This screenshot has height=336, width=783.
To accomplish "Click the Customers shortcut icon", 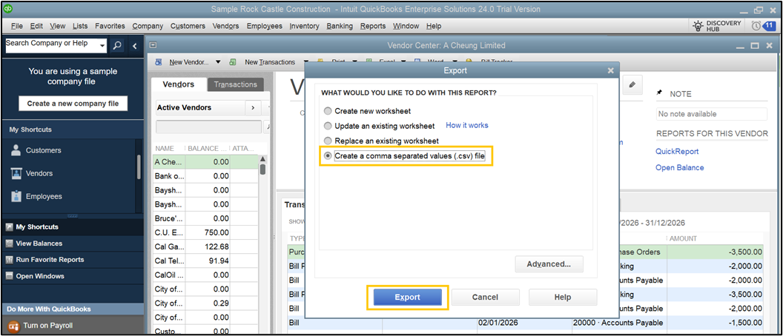I will coord(16,150).
